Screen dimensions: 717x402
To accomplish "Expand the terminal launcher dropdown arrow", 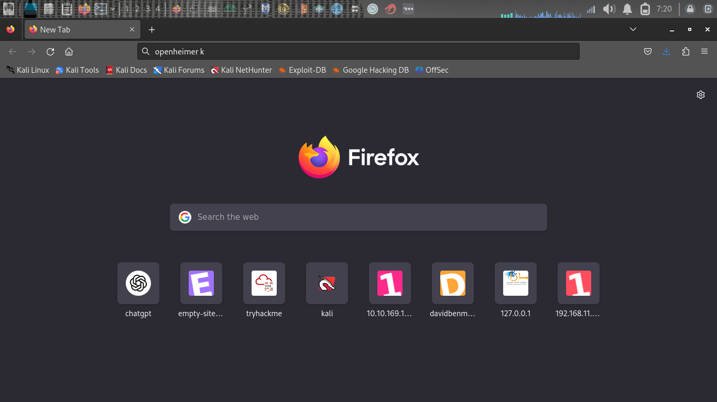I will coord(113,9).
